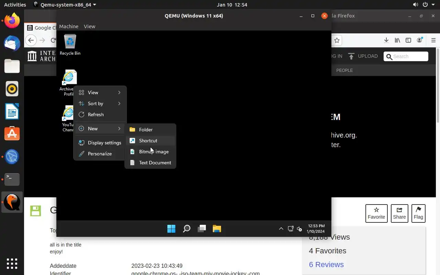Expand the Sort by context submenu

tap(100, 103)
